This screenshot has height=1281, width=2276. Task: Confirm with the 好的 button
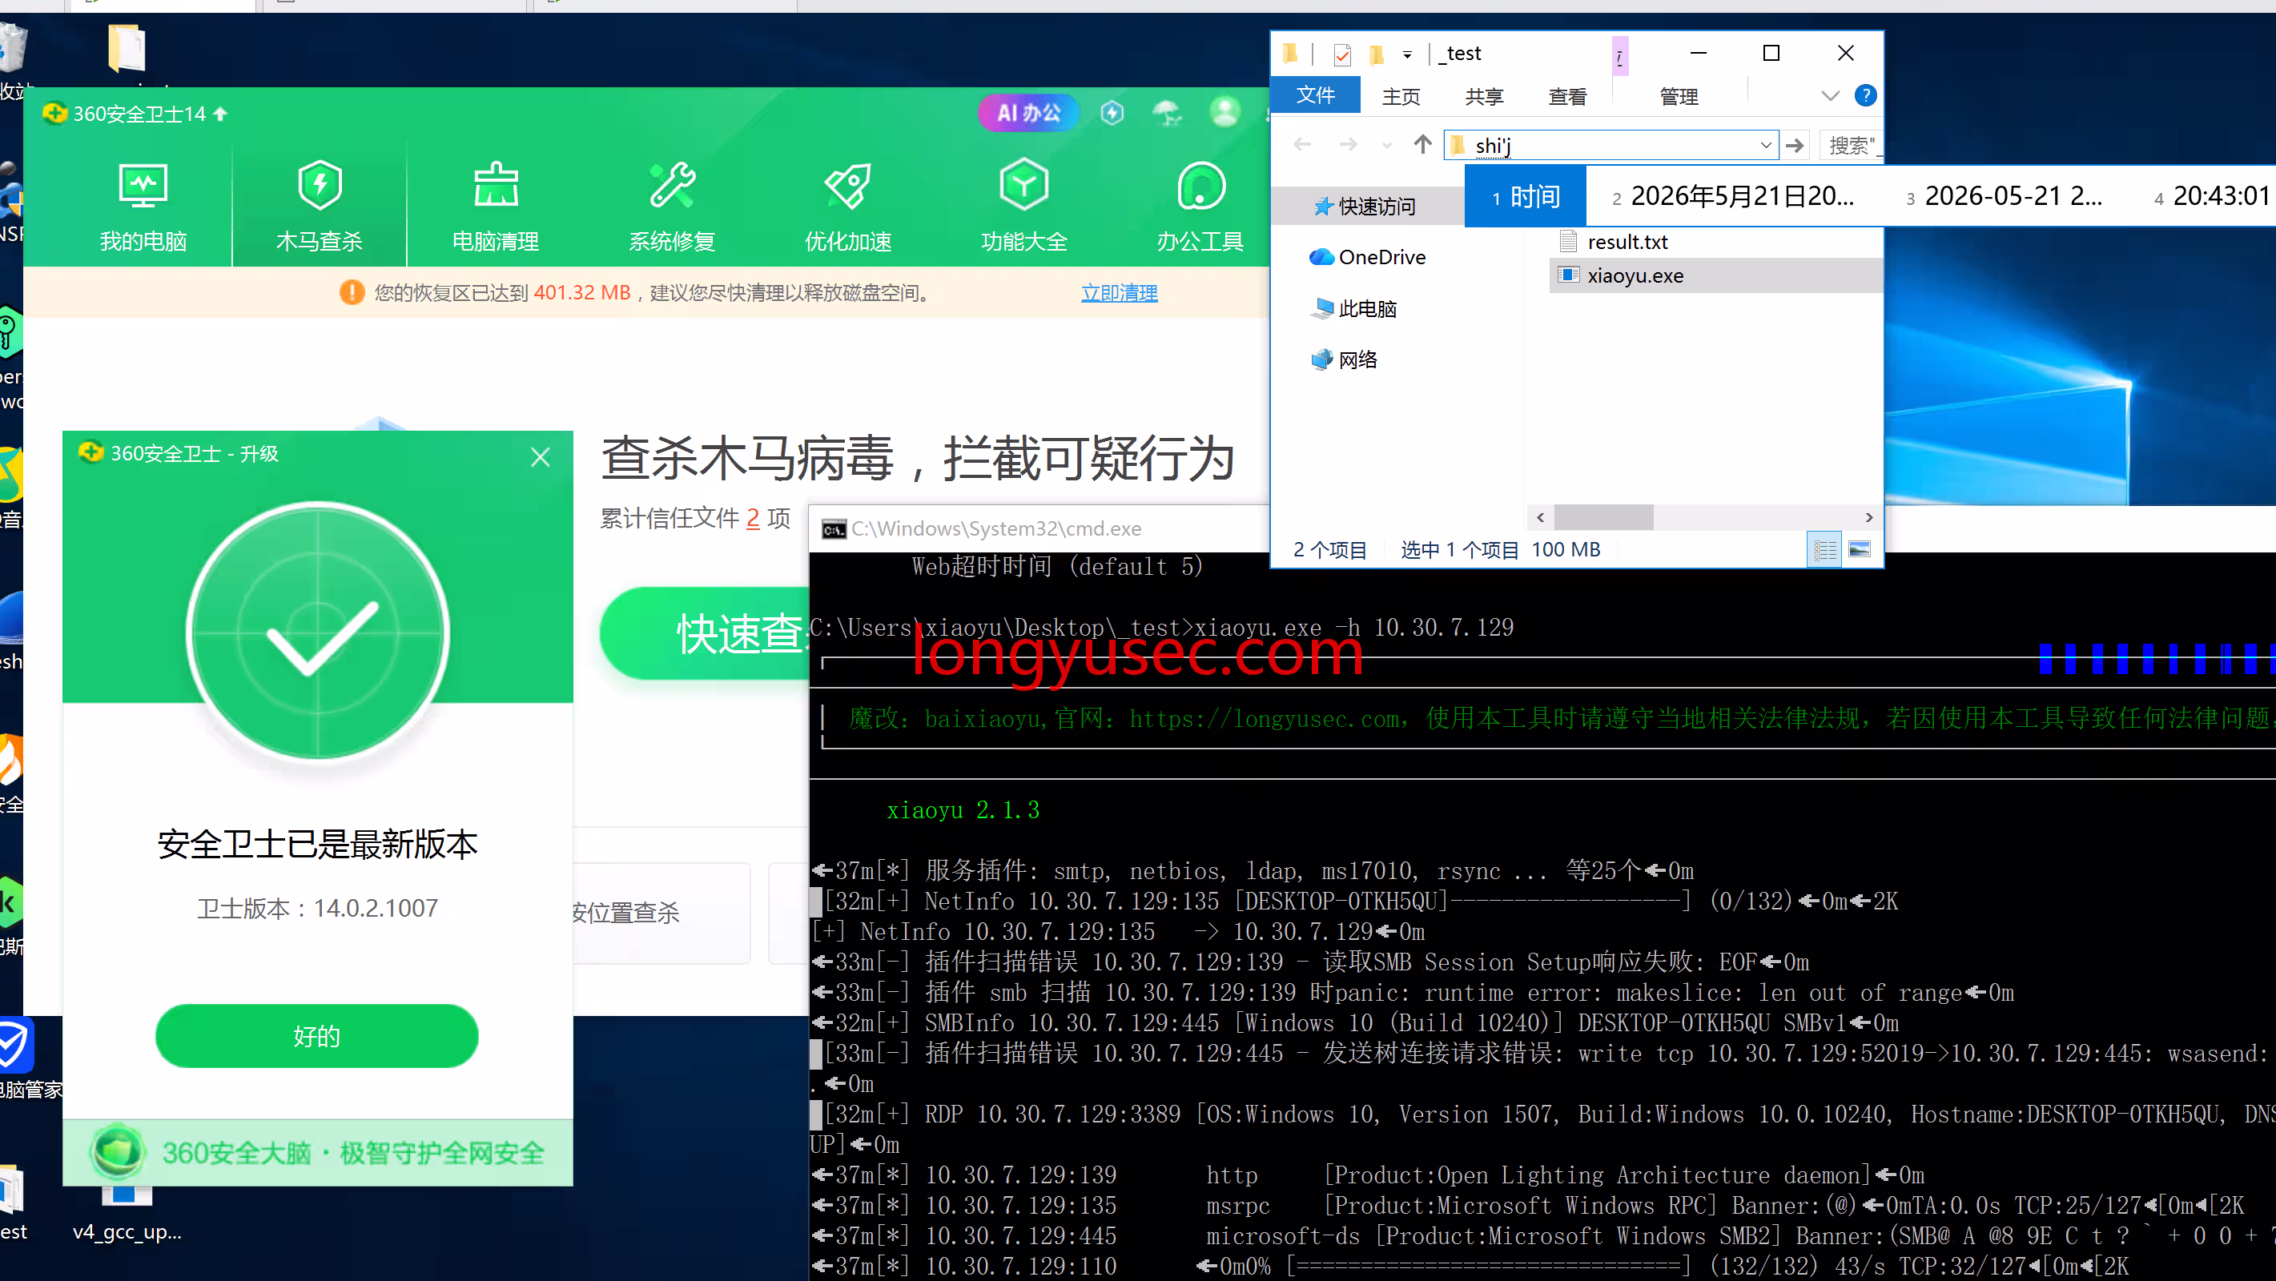click(316, 1035)
